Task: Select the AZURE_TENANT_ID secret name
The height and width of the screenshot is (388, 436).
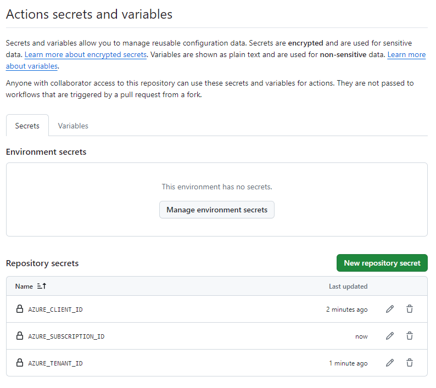Action: 55,363
